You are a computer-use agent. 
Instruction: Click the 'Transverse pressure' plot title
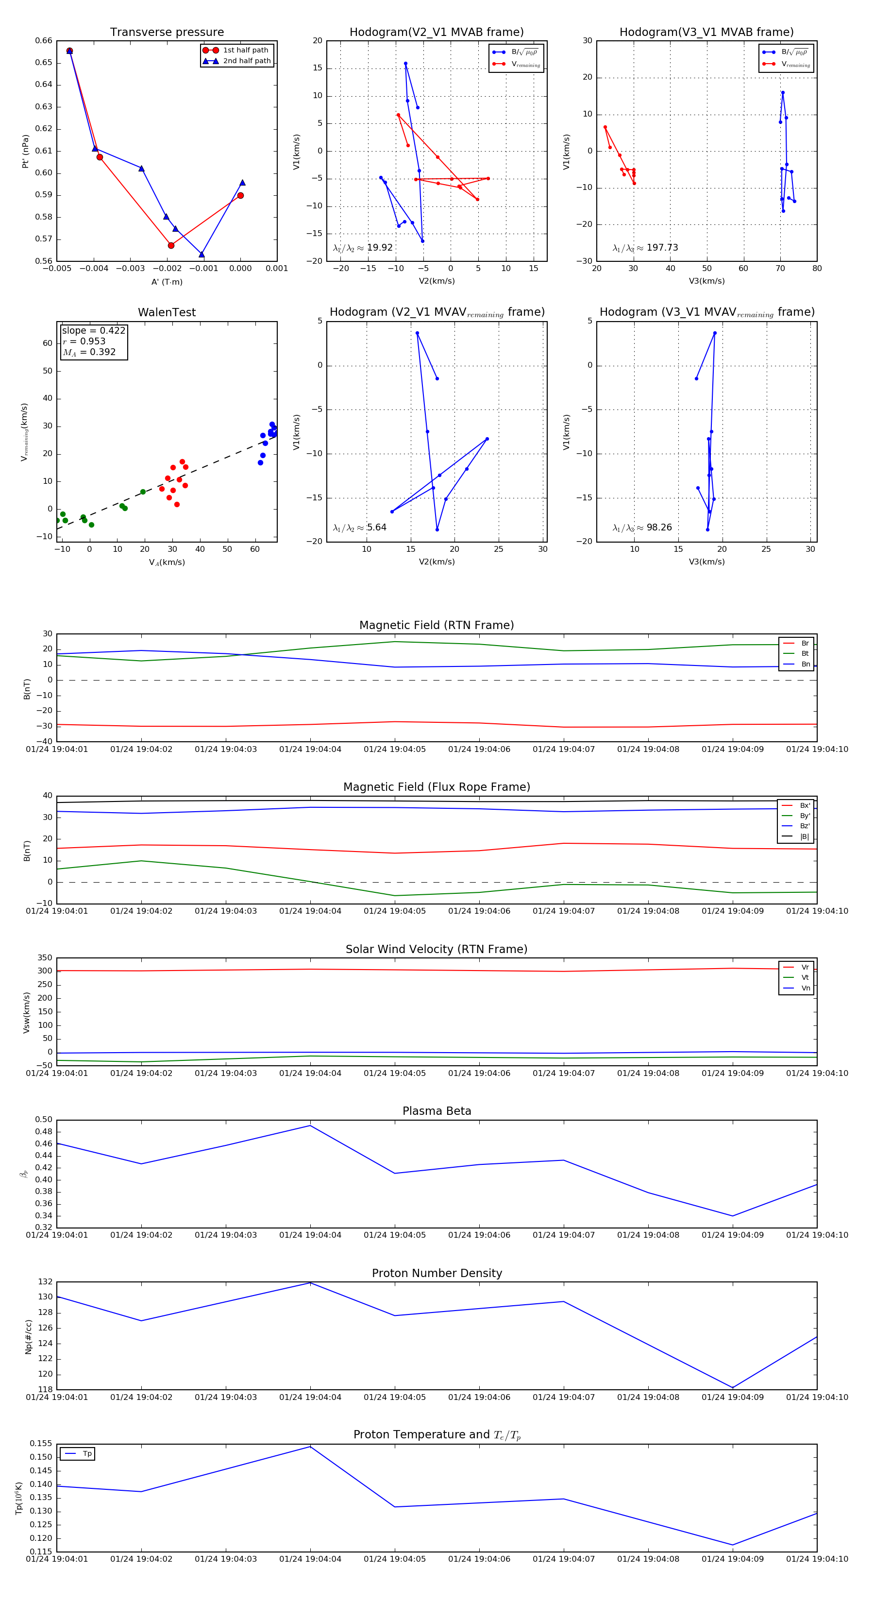167,33
